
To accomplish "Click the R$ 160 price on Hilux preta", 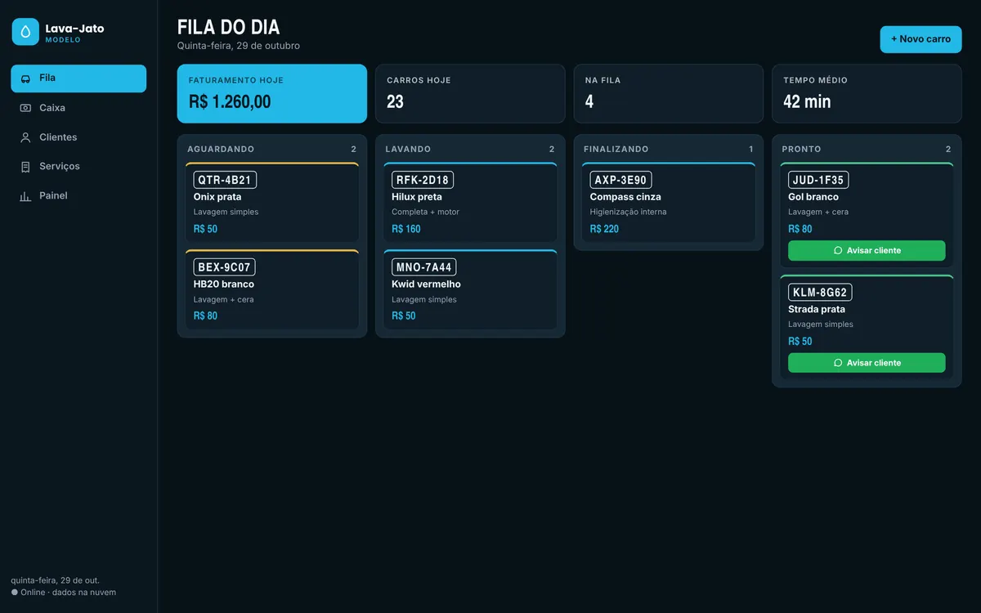I will click(x=406, y=229).
